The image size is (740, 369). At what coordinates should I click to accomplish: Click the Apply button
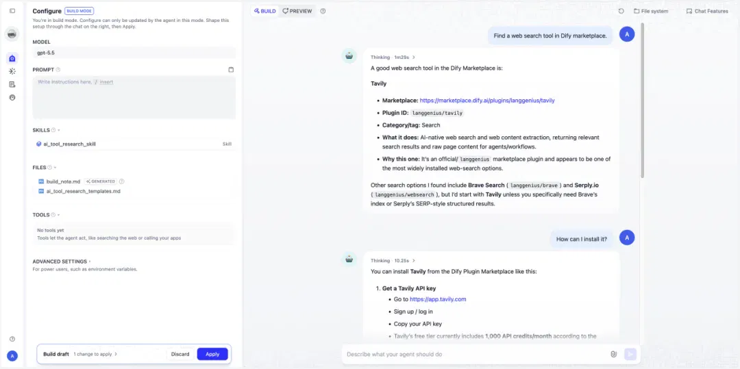(212, 354)
